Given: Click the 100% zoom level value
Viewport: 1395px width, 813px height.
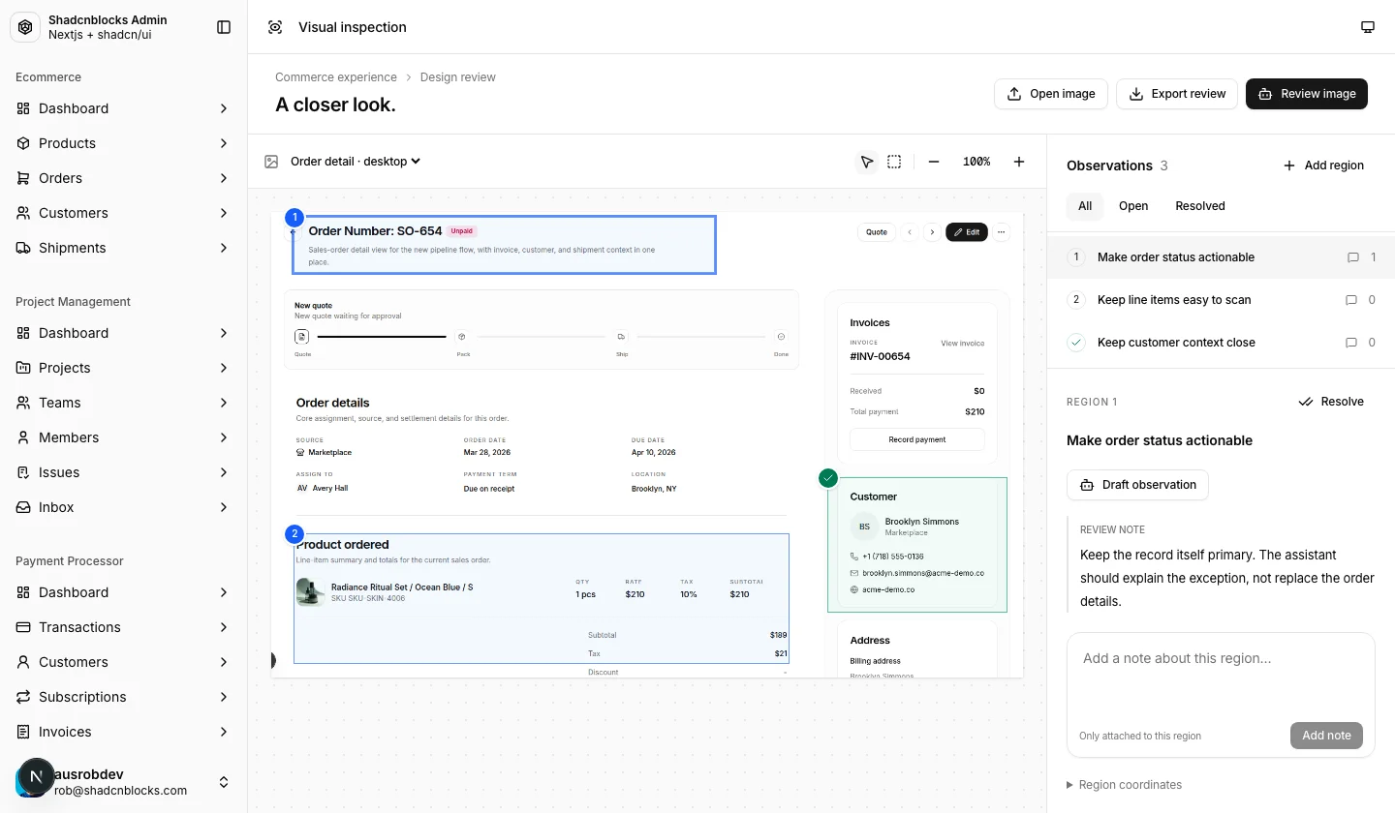Looking at the screenshot, I should [976, 162].
